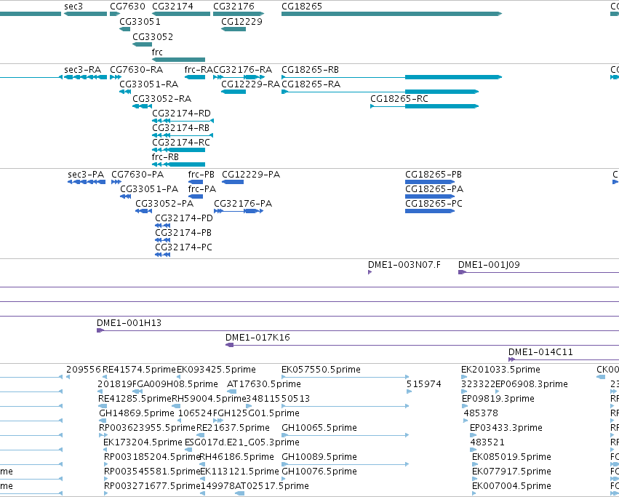The height and width of the screenshot is (497, 619).
Task: Click the CG32174-PB protein label
Action: click(x=183, y=232)
